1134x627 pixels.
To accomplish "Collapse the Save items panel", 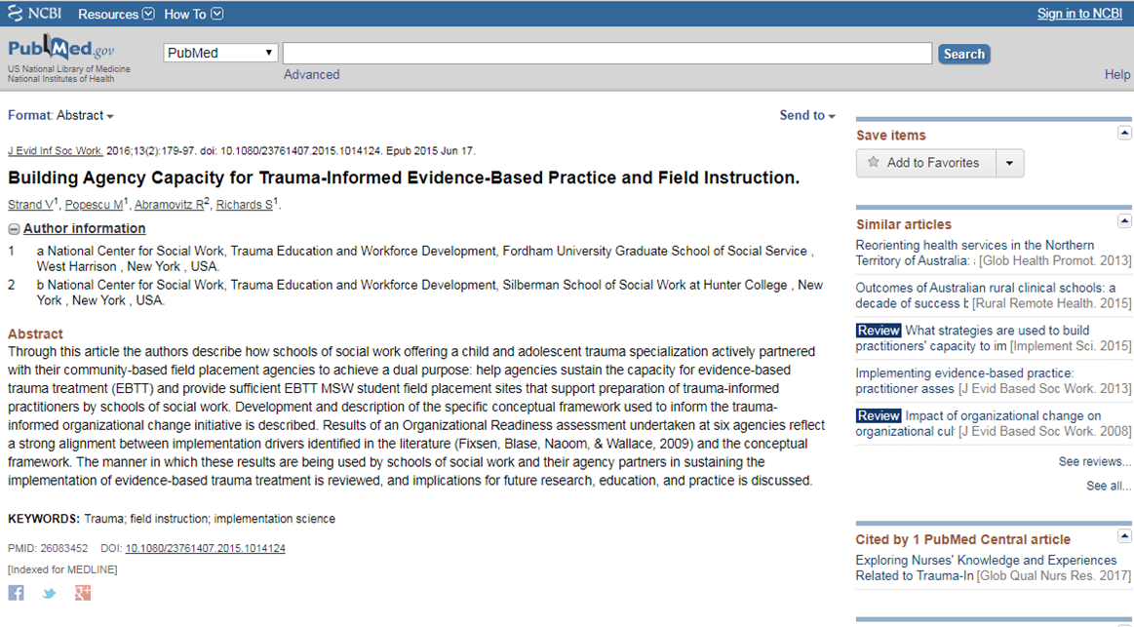I will pos(1124,133).
